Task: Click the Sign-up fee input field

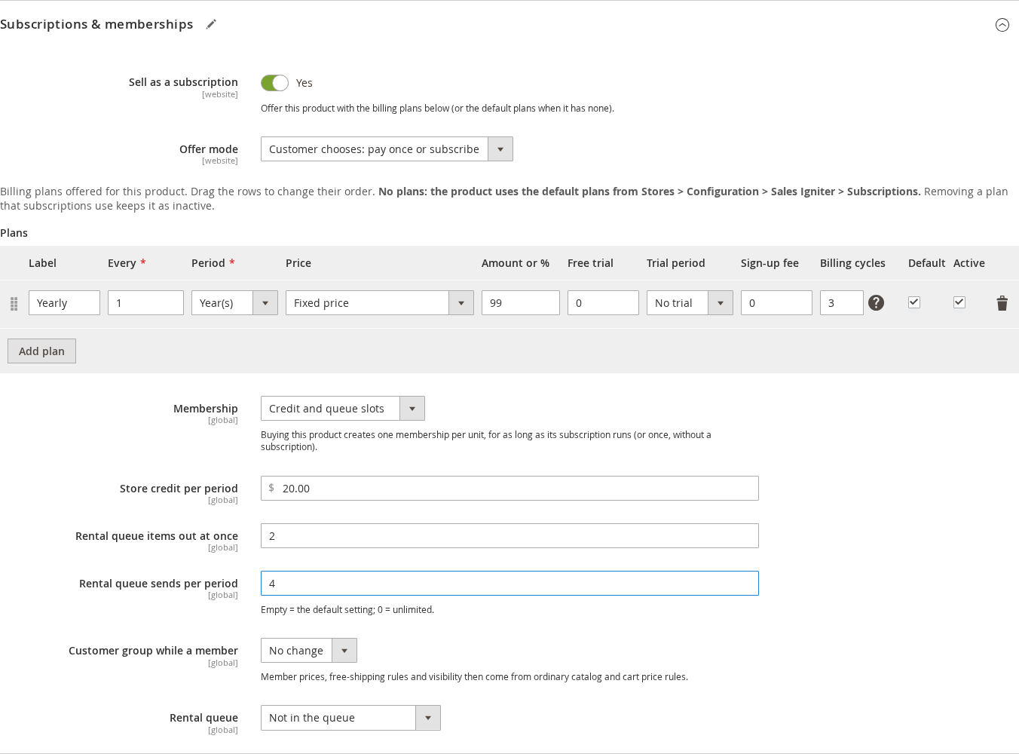Action: click(x=776, y=303)
